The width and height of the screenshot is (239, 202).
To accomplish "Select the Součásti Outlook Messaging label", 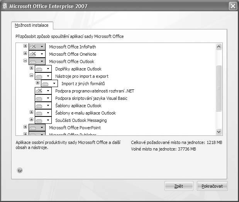I will click(x=81, y=120).
